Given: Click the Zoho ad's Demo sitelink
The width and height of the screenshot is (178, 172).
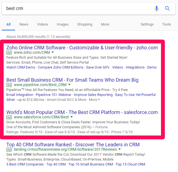Looking at the screenshot, I should pyautogui.click(x=152, y=67).
